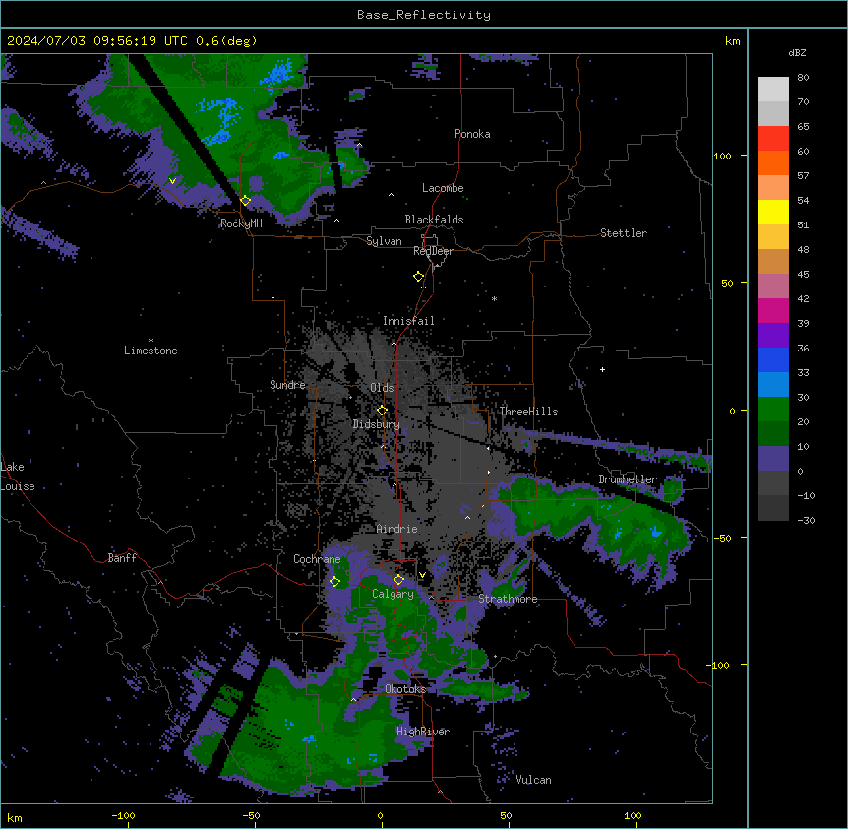Click the asterisk marker east of Innisfail
Screen dimensions: 848x829
tap(494, 298)
